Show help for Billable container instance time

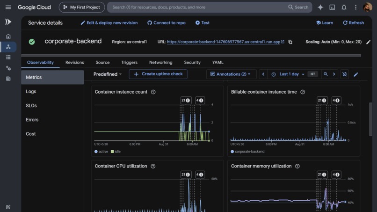coord(303,92)
